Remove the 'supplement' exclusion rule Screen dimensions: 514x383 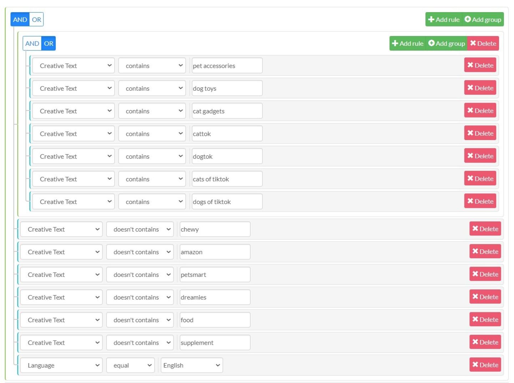(485, 342)
